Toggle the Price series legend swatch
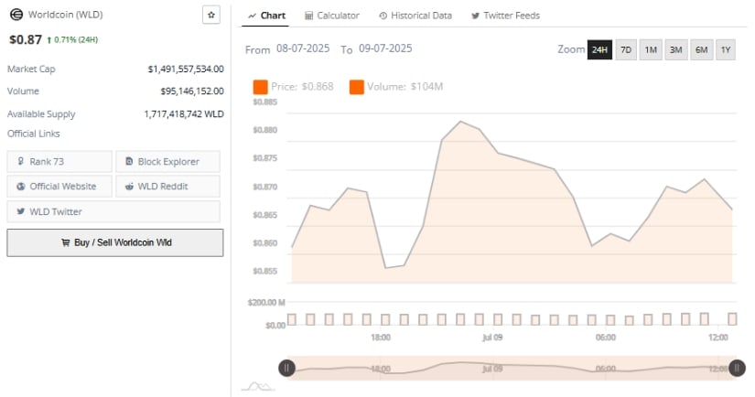This screenshot has height=397, width=755. tap(261, 87)
